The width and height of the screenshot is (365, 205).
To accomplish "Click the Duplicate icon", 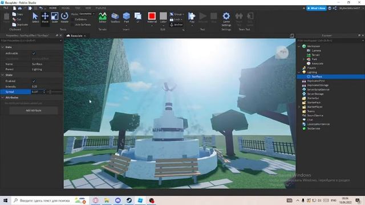I will (14, 24).
